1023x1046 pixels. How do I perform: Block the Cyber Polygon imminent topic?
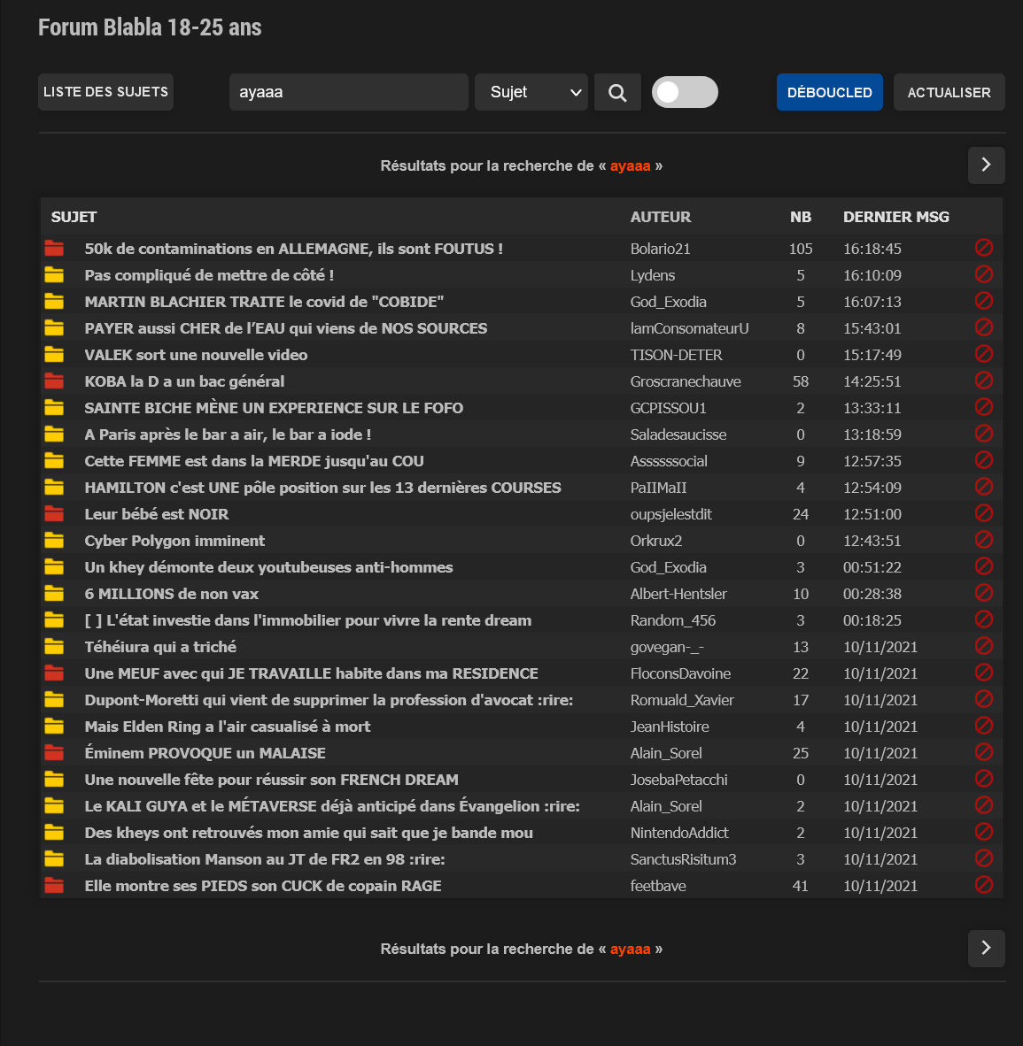(x=984, y=540)
